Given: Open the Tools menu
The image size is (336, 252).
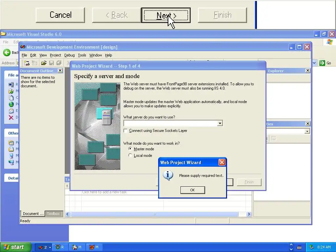Looking at the screenshot, I should 82,55.
